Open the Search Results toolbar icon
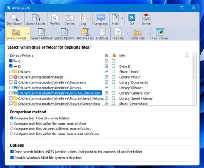The image size is (204, 168). pos(36,18)
